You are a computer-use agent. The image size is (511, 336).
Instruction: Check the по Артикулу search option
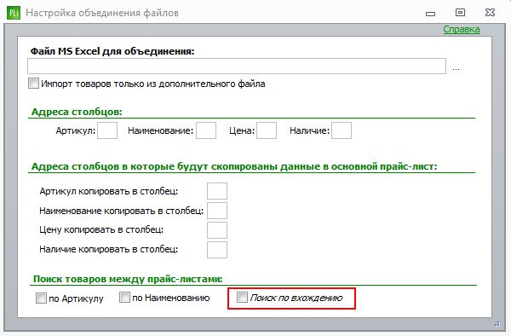point(41,298)
